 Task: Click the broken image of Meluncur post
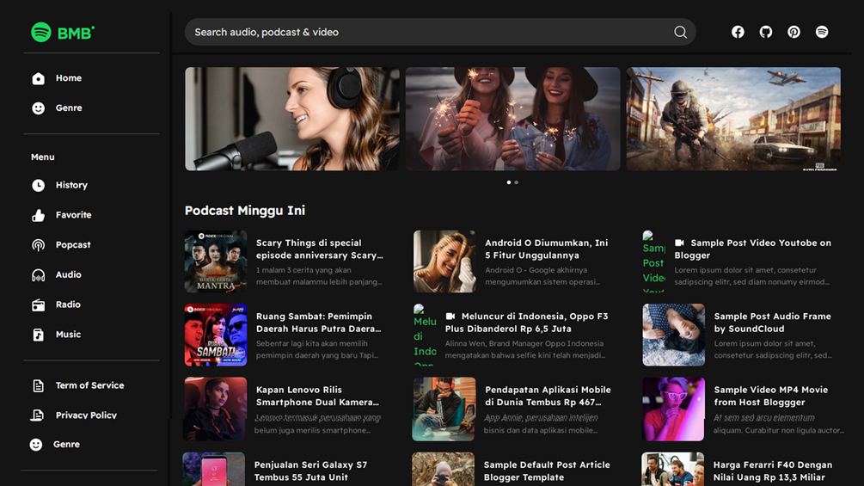pos(425,335)
